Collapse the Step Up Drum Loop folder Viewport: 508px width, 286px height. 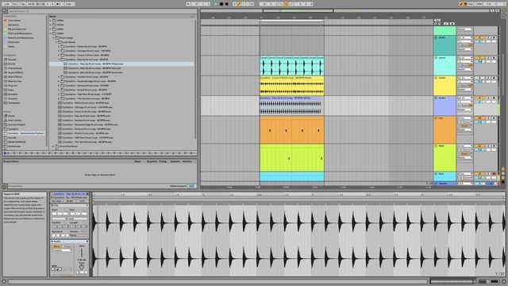tap(59, 60)
